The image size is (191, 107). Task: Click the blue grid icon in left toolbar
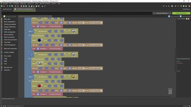click(x=24, y=6)
